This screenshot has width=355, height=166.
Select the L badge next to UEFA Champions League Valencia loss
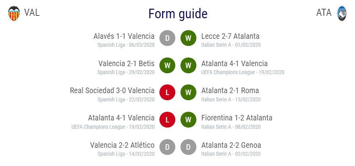[167, 120]
